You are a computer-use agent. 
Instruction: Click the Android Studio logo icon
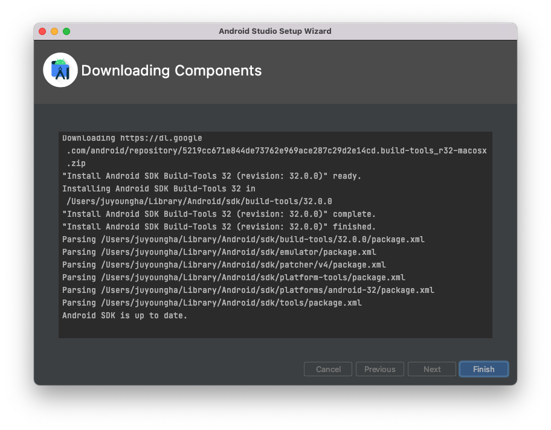[x=60, y=70]
